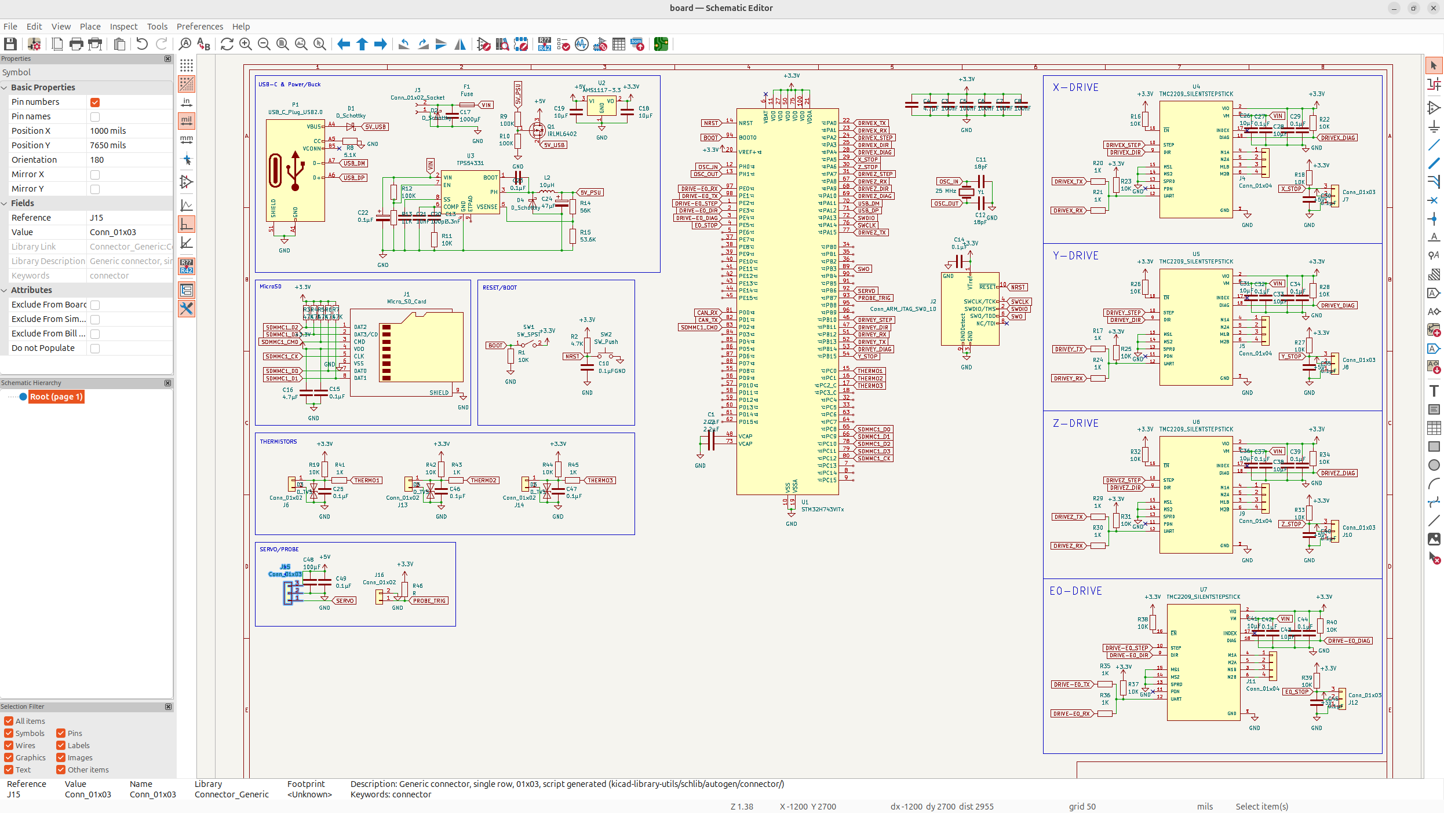The height and width of the screenshot is (813, 1444).
Task: Click the Paste clipboard icon
Action: pyautogui.click(x=119, y=44)
